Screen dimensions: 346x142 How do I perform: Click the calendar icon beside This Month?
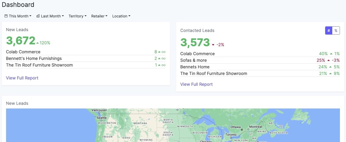point(6,16)
